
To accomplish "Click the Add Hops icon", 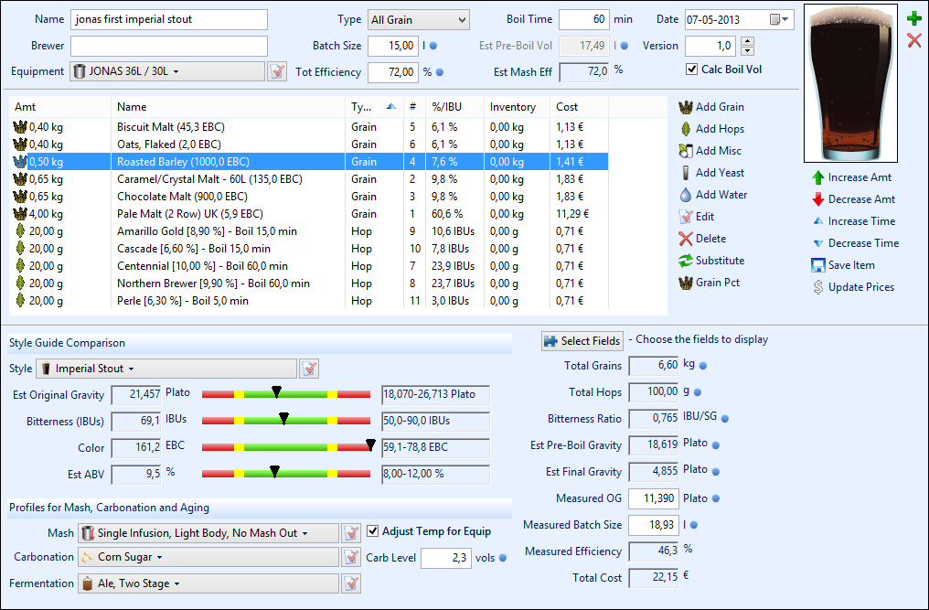I will pos(686,129).
